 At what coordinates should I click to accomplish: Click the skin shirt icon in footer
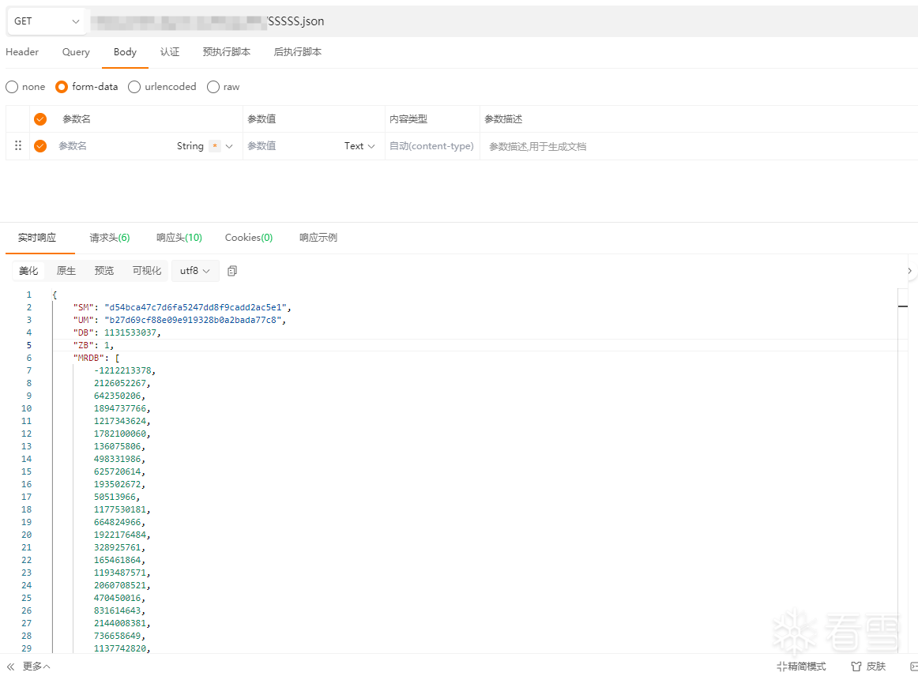click(856, 666)
